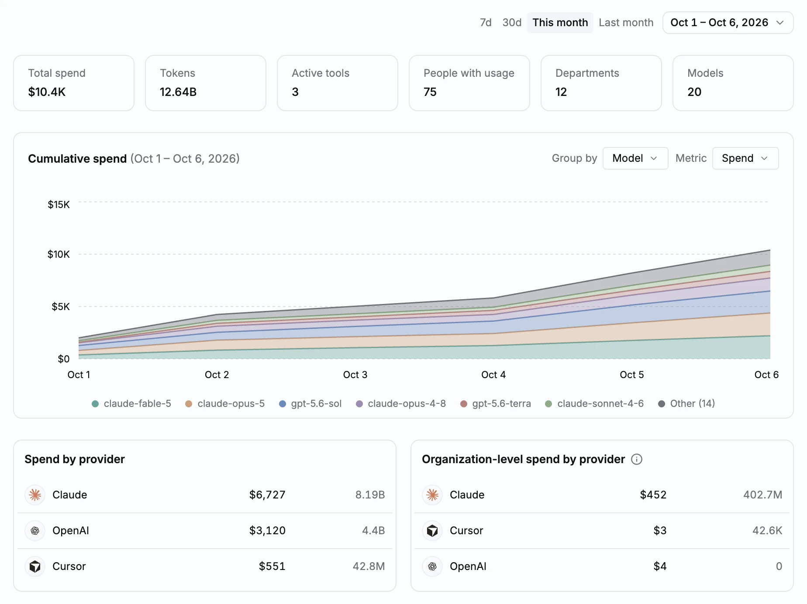Click the Claude icon in Organization-level spend
This screenshot has height=604, width=807.
click(x=432, y=495)
